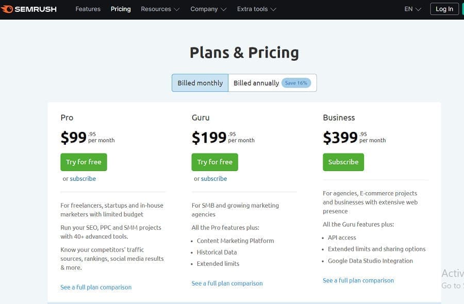Expand the Extra tools menu

(256, 9)
